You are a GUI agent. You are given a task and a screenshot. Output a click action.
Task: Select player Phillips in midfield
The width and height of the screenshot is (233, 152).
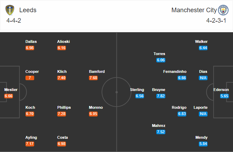[65, 107]
